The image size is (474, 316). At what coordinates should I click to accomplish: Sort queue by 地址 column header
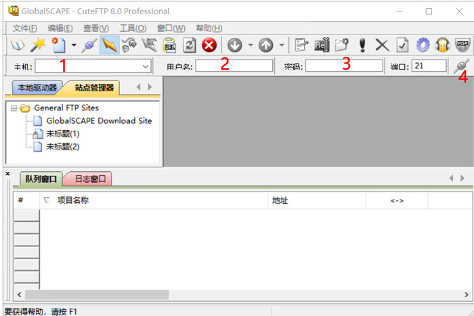pyautogui.click(x=317, y=200)
